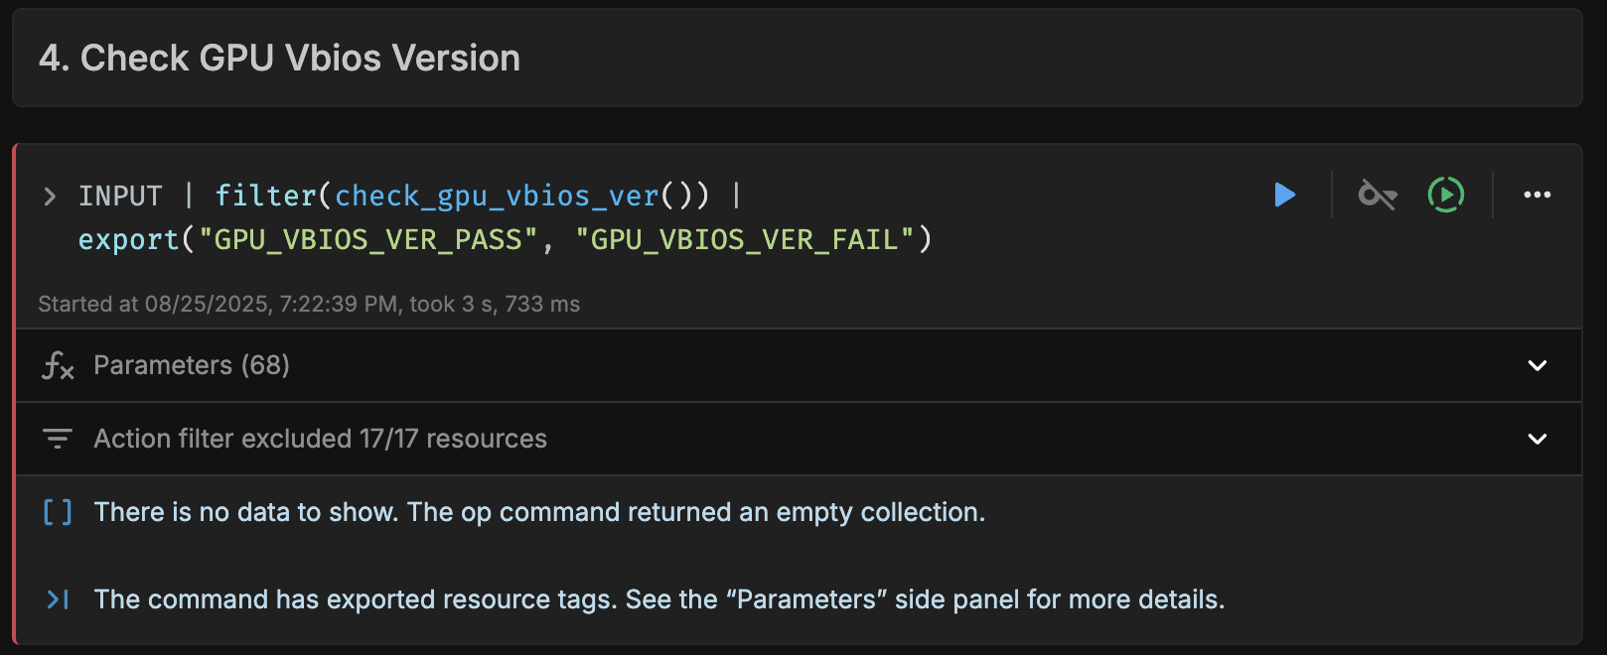
Task: Click the Started at timestamp text
Action: pos(309,304)
